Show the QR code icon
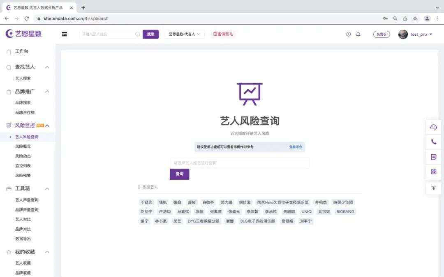The width and height of the screenshot is (444, 277). click(x=434, y=172)
